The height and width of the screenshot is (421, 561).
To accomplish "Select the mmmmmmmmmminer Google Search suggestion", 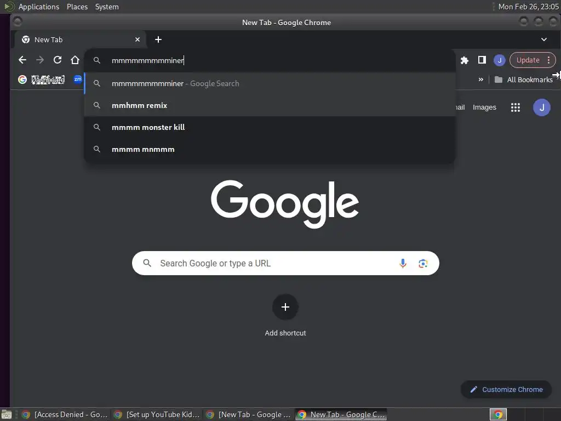I will click(x=270, y=83).
